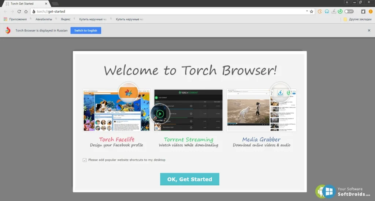The width and height of the screenshot is (375, 201).
Task: Click the OK, Get Started button
Action: 190,179
